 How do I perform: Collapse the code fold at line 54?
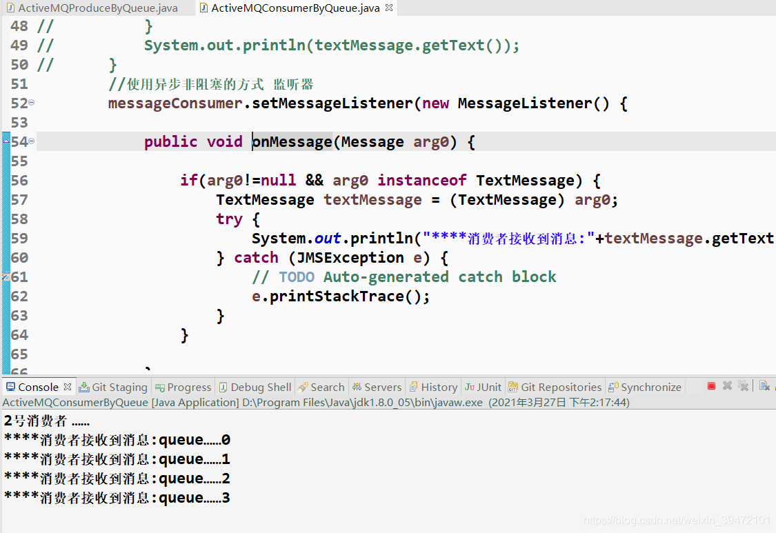pyautogui.click(x=32, y=141)
